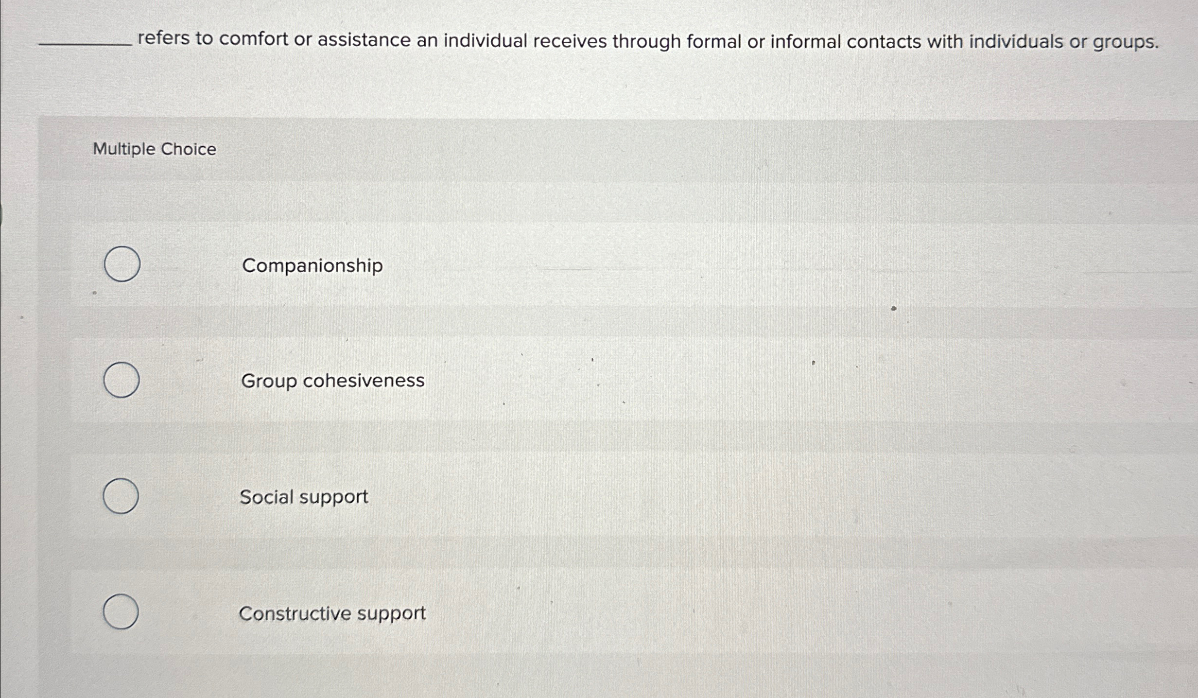Viewport: 1198px width, 698px height.
Task: Click the word 'receives' in the question
Action: [x=570, y=41]
